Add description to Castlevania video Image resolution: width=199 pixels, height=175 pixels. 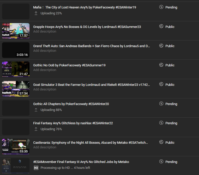click(x=45, y=147)
